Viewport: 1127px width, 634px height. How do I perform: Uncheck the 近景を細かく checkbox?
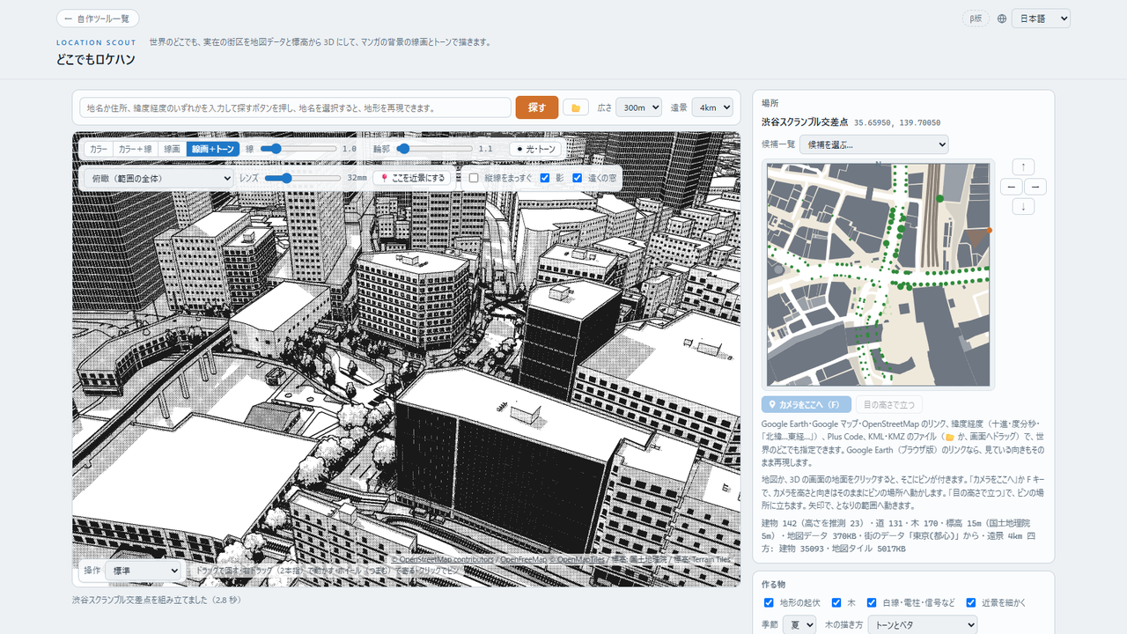971,602
